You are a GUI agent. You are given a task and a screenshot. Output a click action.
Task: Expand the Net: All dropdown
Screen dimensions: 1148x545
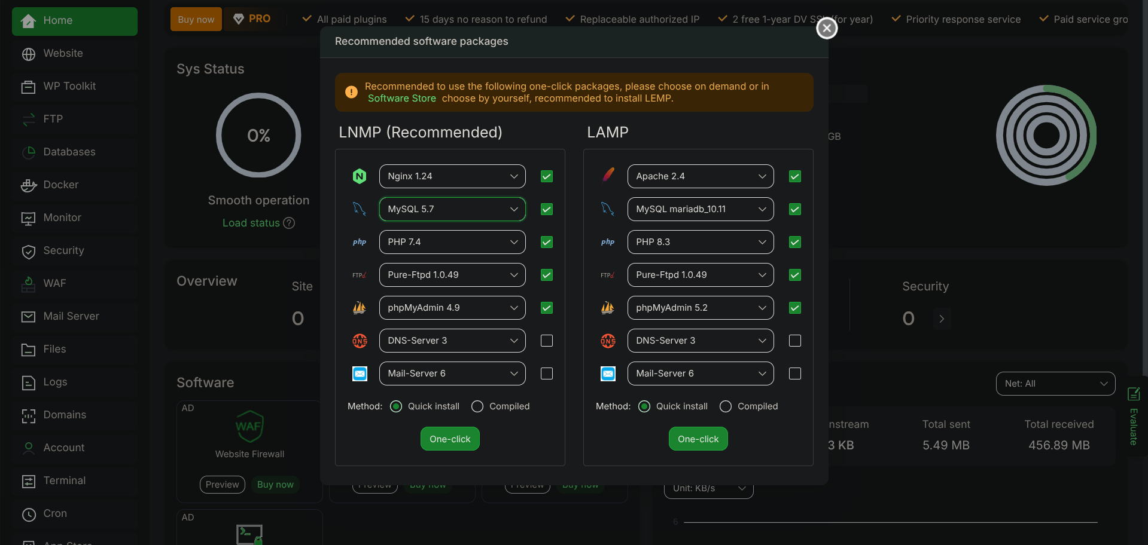tap(1055, 384)
